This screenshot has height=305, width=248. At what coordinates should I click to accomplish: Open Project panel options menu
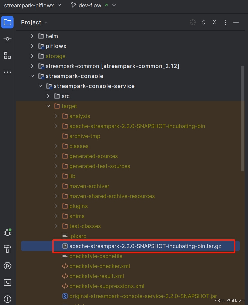click(x=225, y=22)
